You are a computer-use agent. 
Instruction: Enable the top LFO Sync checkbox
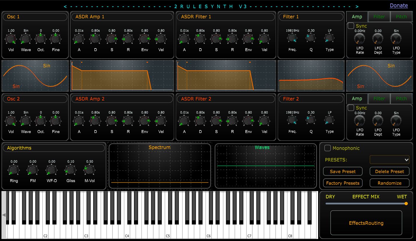coord(351,26)
